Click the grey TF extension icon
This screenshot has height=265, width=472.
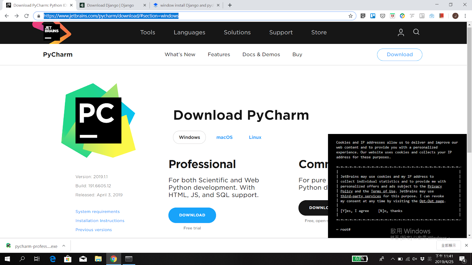click(x=412, y=16)
